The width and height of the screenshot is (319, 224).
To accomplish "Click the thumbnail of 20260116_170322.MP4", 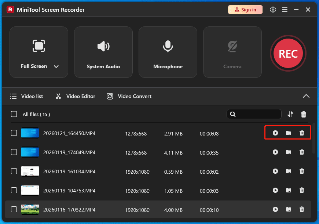I will coord(30,209).
